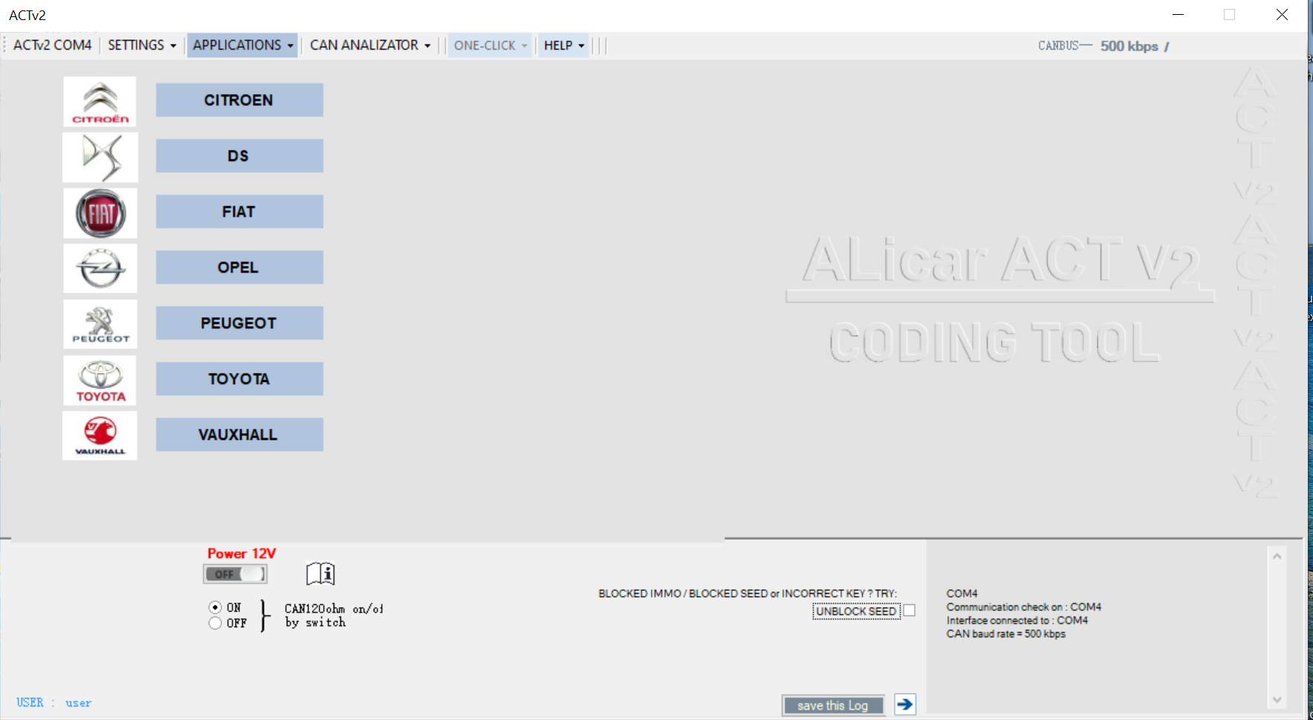Open the APPLICATIONS dropdown menu
Image resolution: width=1313 pixels, height=720 pixels.
coord(242,45)
